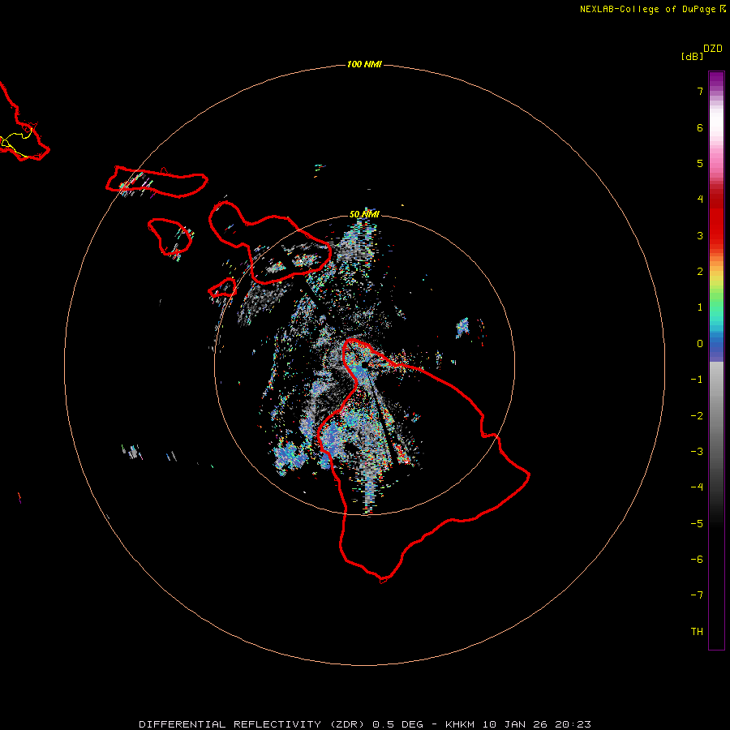Click the 3 value on color scale
Image resolution: width=730 pixels, height=730 pixels.
click(700, 235)
